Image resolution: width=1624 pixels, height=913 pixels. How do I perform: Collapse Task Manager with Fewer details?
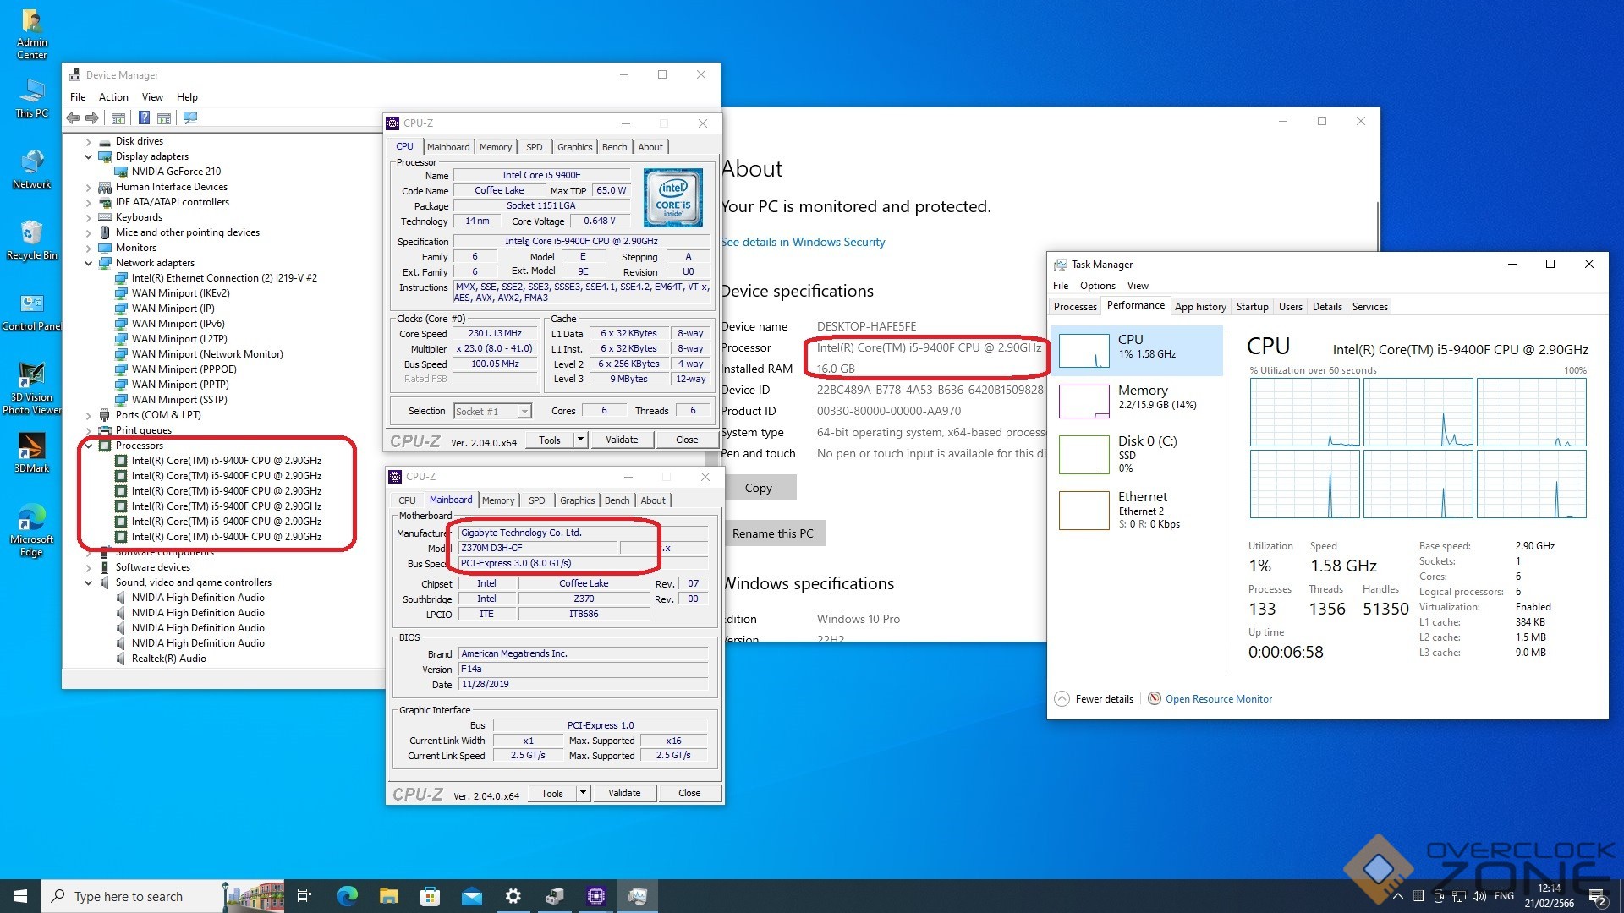click(x=1095, y=699)
